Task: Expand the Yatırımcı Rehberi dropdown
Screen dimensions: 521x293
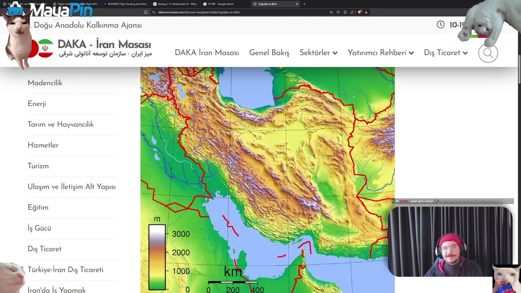Action: click(x=381, y=53)
